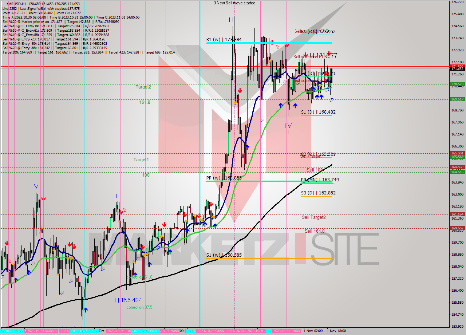The width and height of the screenshot is (466, 335).
Task: Click the green '161.8' fib label
Action: [145, 102]
